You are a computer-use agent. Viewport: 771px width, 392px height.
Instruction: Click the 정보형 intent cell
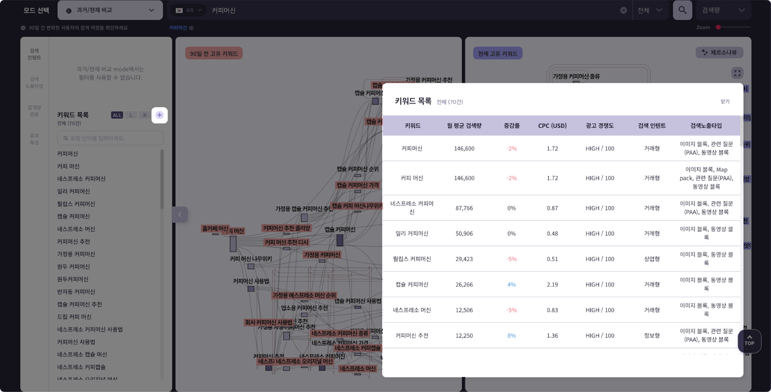click(x=652, y=336)
